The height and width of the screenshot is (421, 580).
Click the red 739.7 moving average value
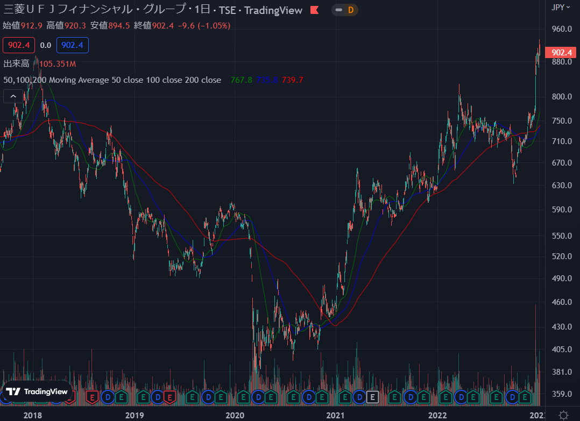coord(292,80)
